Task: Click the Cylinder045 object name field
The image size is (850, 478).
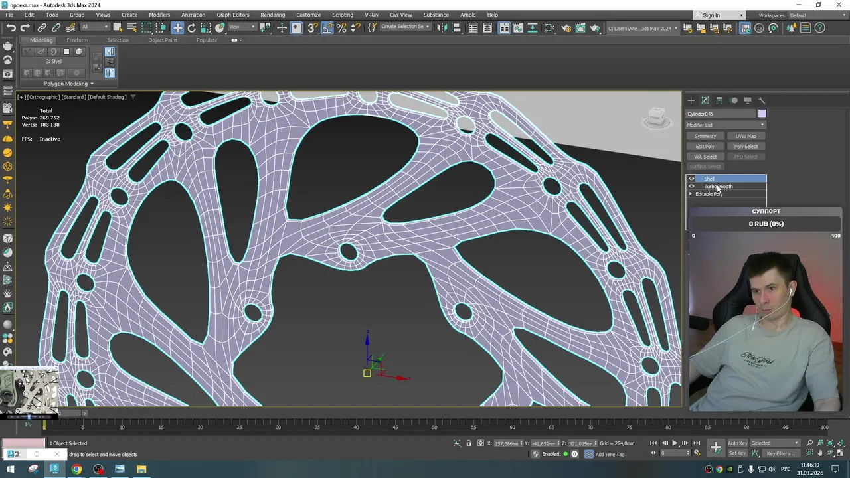Action: click(x=720, y=114)
